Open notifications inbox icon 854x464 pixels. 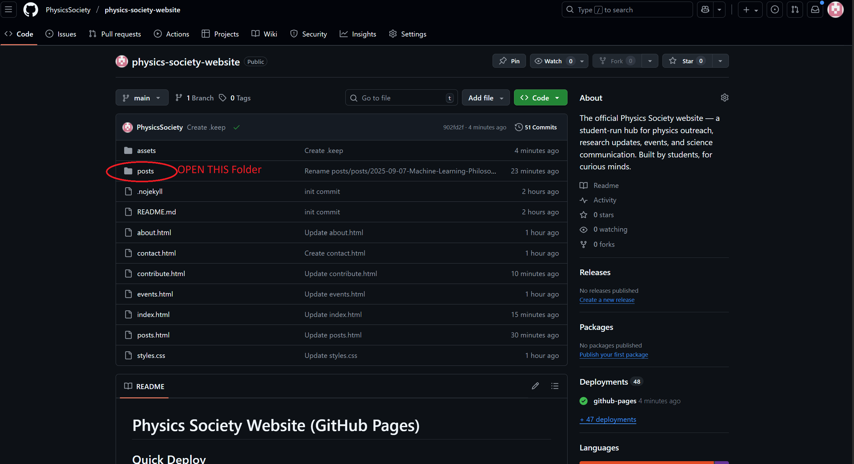click(815, 10)
